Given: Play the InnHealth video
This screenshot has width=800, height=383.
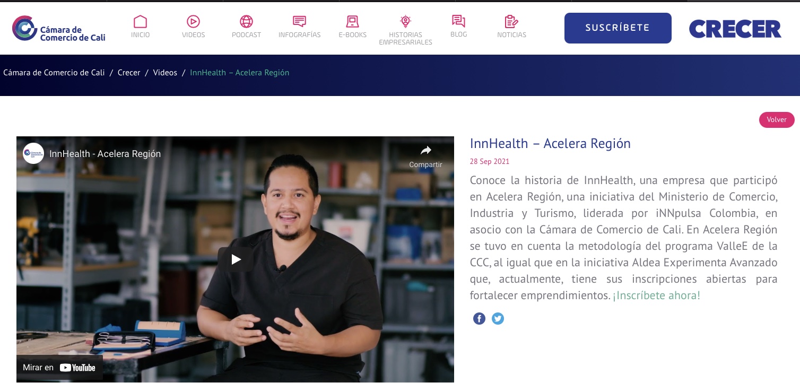Looking at the screenshot, I should point(236,259).
